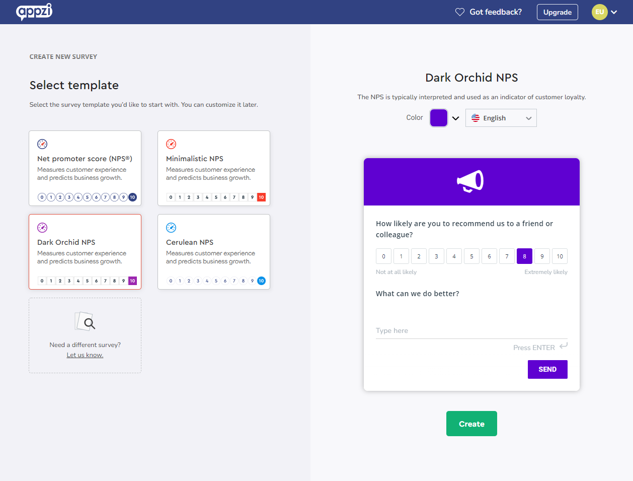Open the English language dropdown
Viewport: 633px width, 481px height.
pyautogui.click(x=501, y=118)
